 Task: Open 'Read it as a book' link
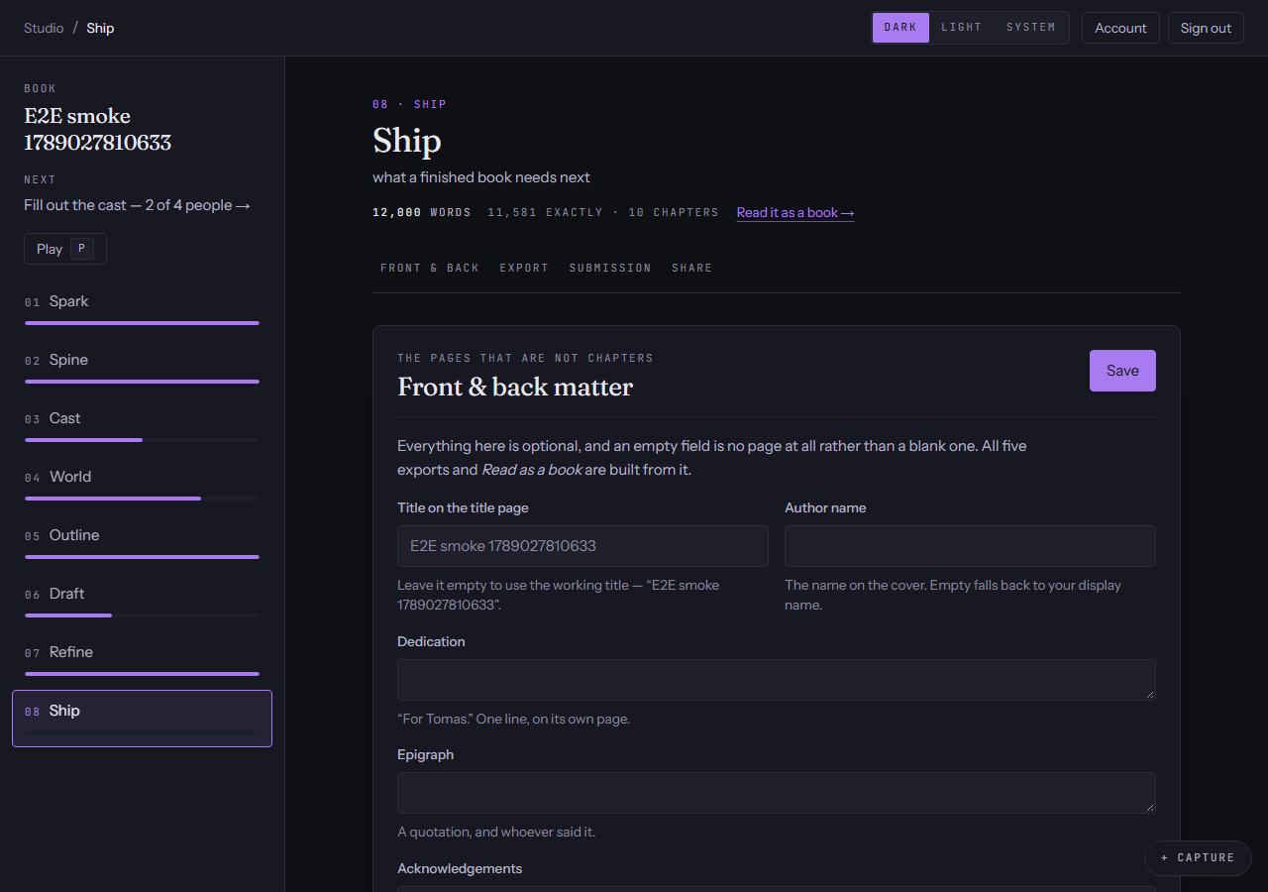click(795, 212)
